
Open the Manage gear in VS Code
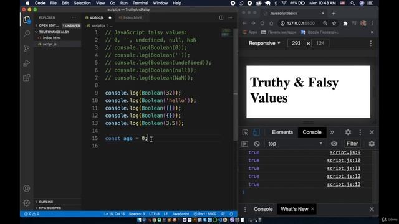tap(27, 203)
